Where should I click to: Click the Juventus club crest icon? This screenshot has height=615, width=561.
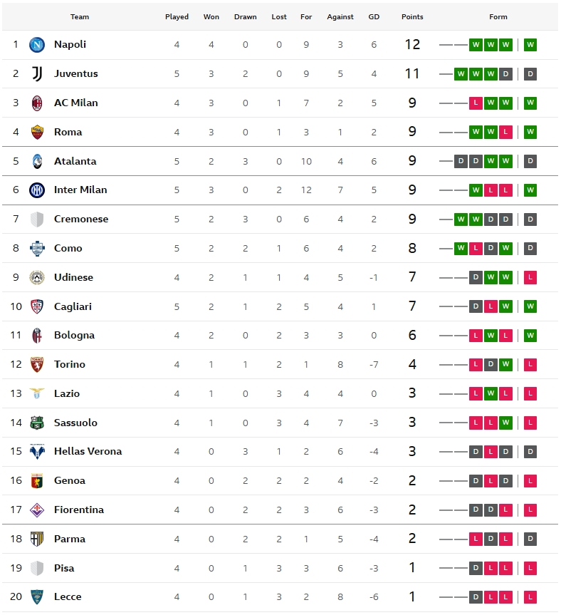tap(37, 74)
